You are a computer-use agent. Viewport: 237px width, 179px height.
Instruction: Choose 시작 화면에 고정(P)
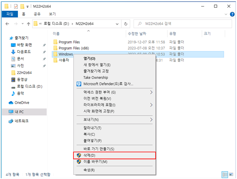(115, 111)
